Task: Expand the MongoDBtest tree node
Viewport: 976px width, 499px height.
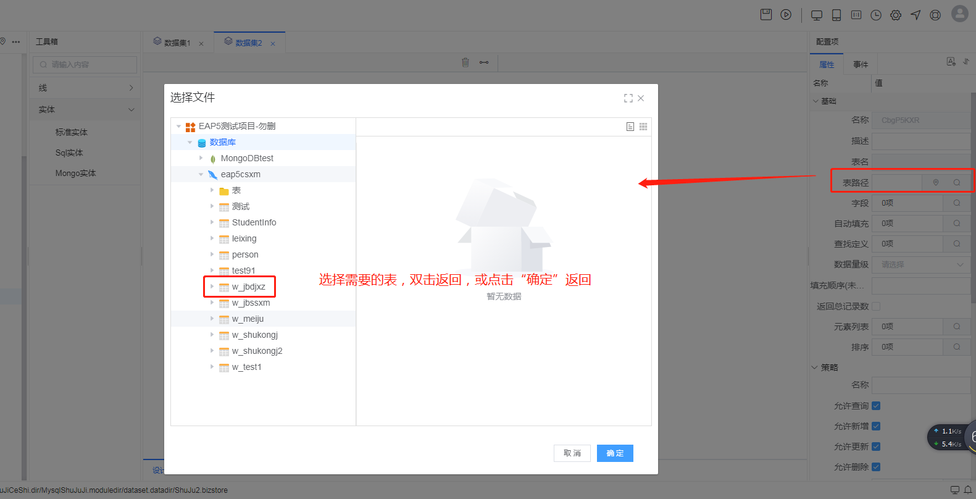Action: (201, 158)
